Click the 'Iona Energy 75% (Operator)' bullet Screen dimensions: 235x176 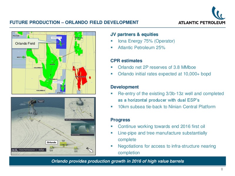click(x=146, y=41)
